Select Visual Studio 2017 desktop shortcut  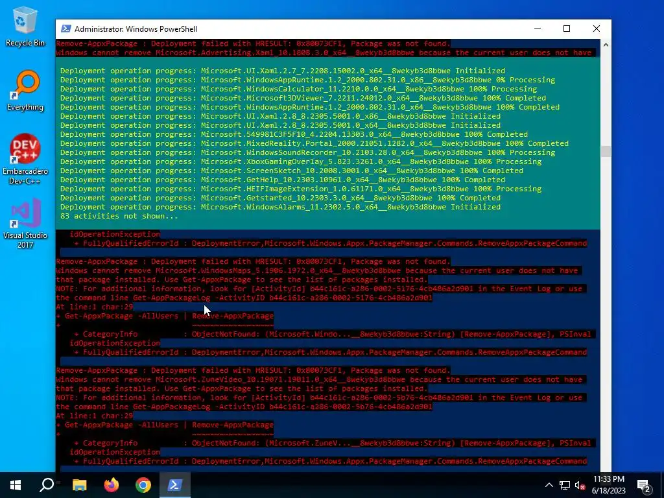click(x=25, y=224)
